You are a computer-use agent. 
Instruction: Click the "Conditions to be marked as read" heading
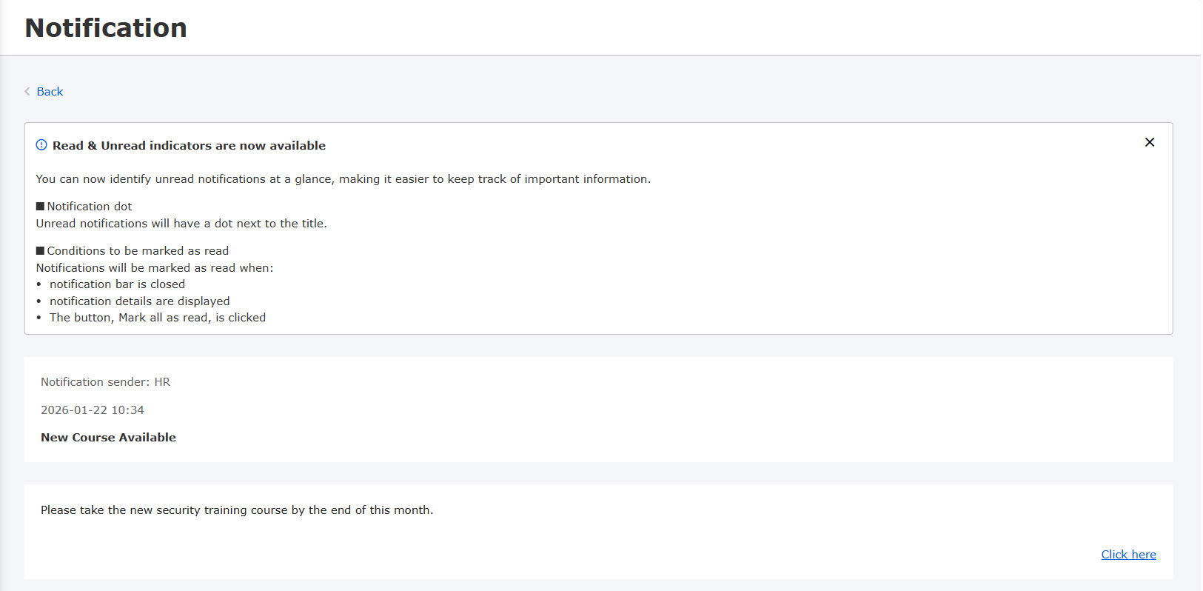tap(138, 251)
